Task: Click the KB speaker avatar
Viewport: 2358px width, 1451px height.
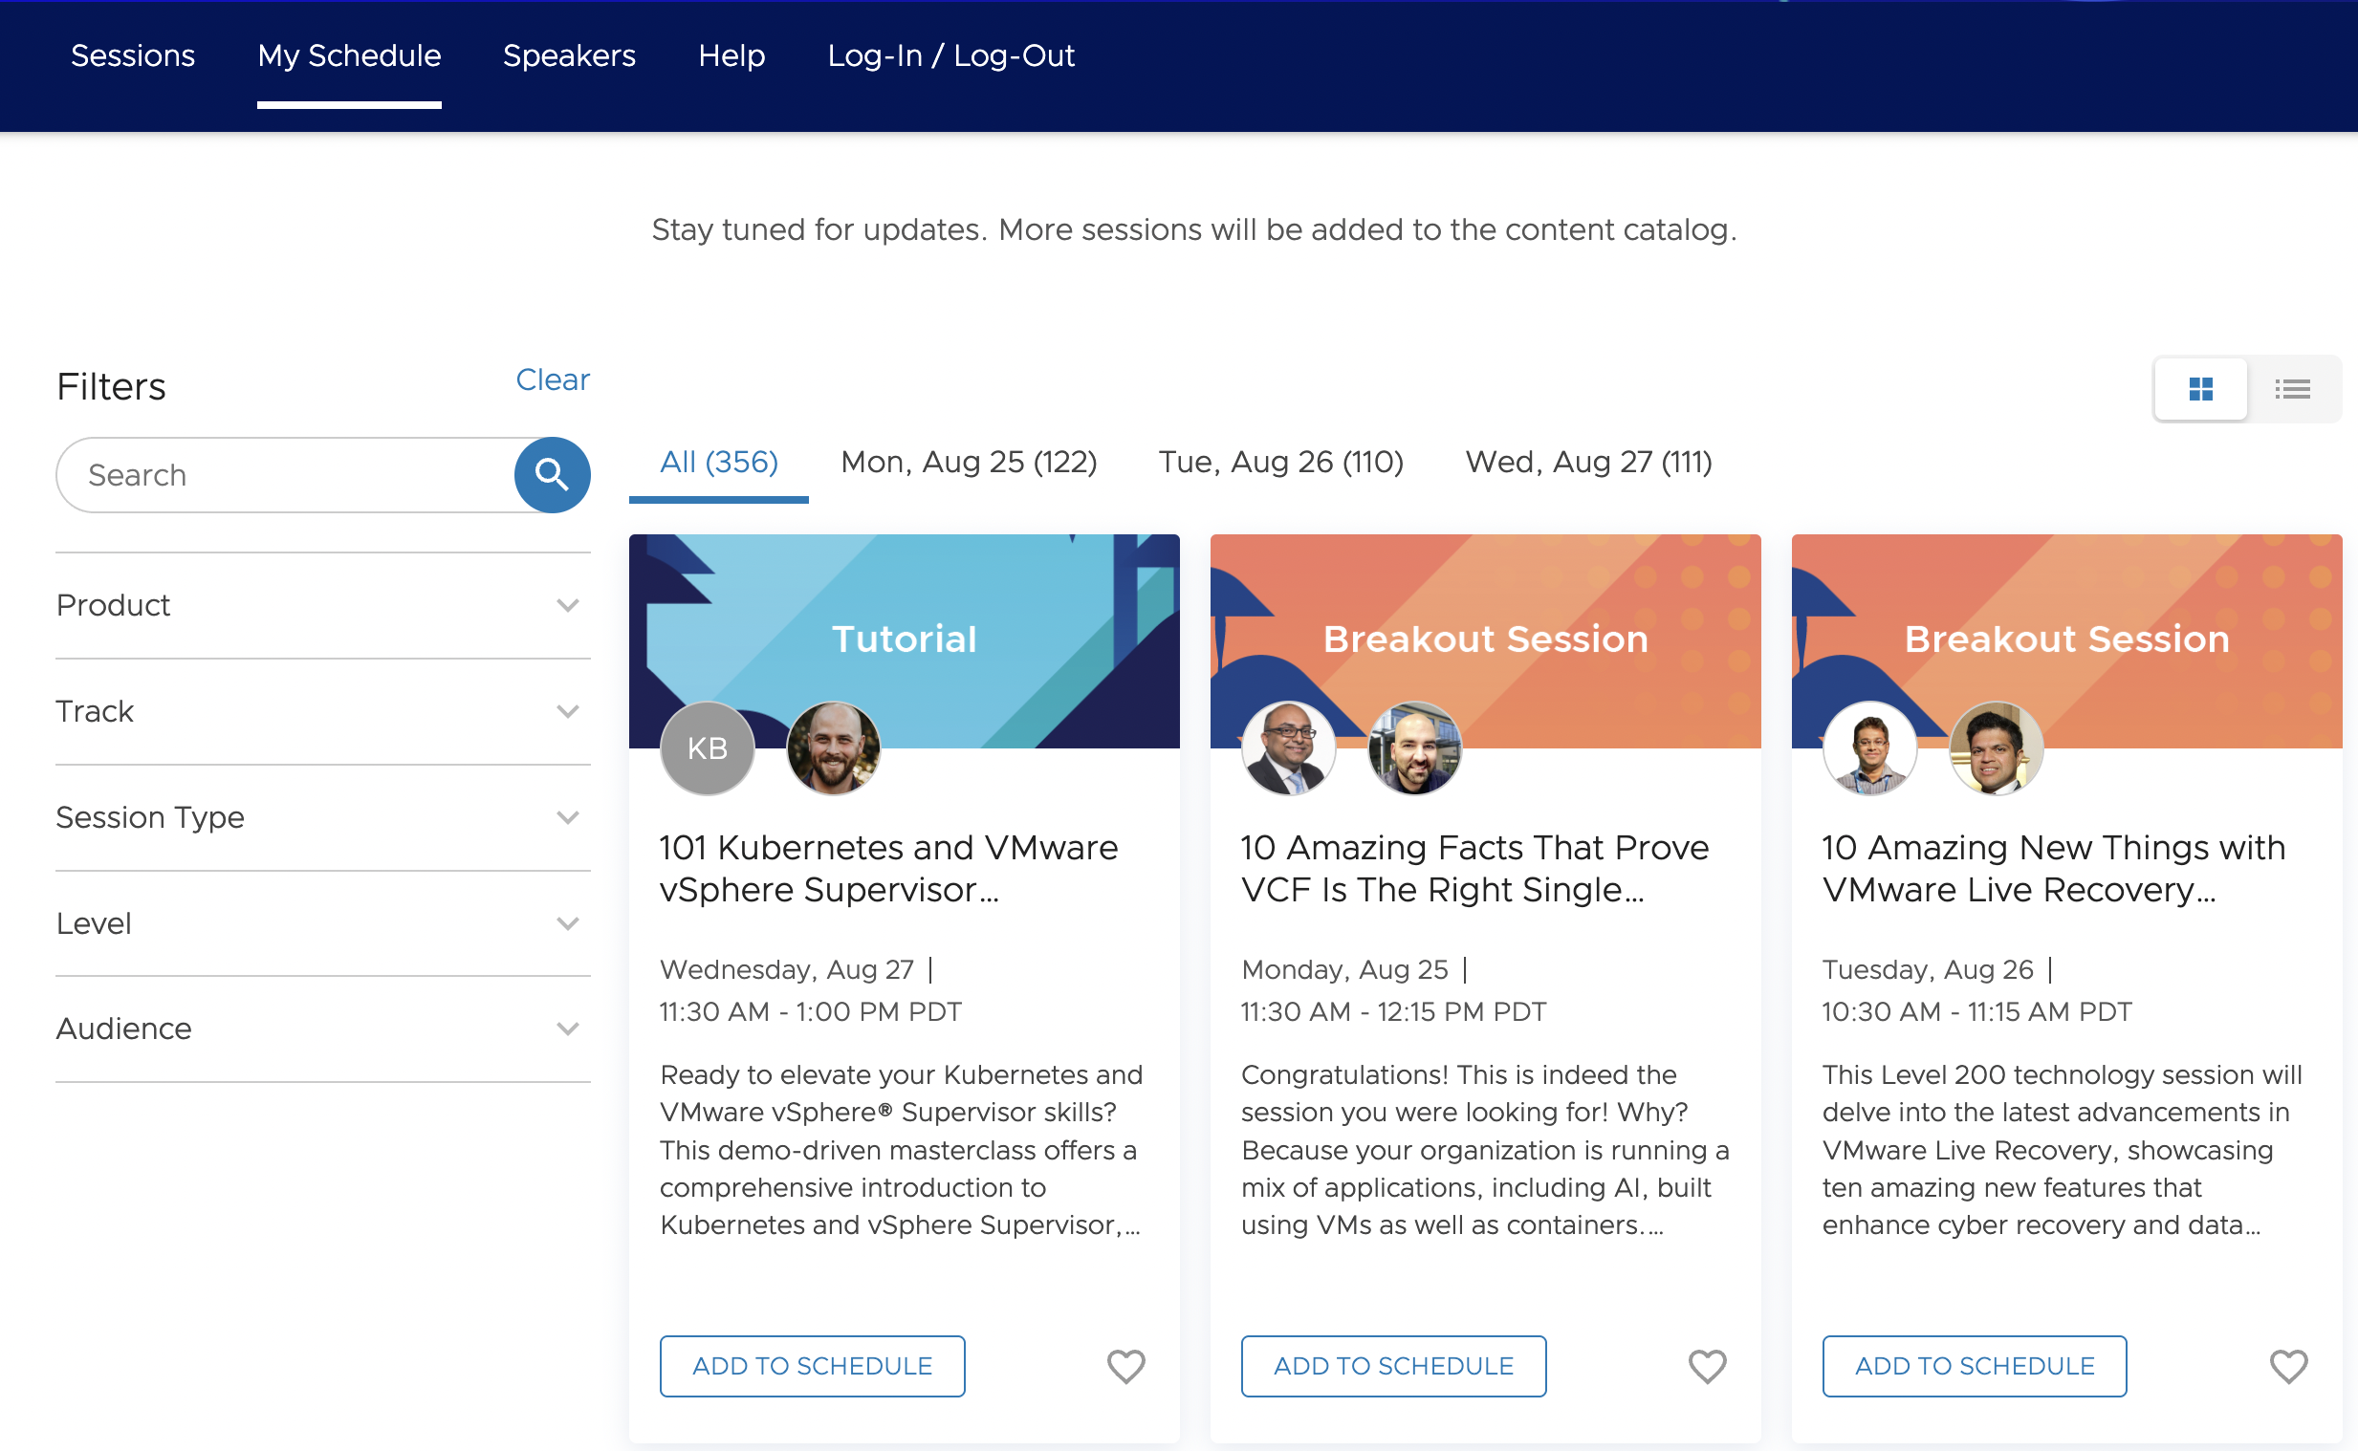Action: click(708, 748)
